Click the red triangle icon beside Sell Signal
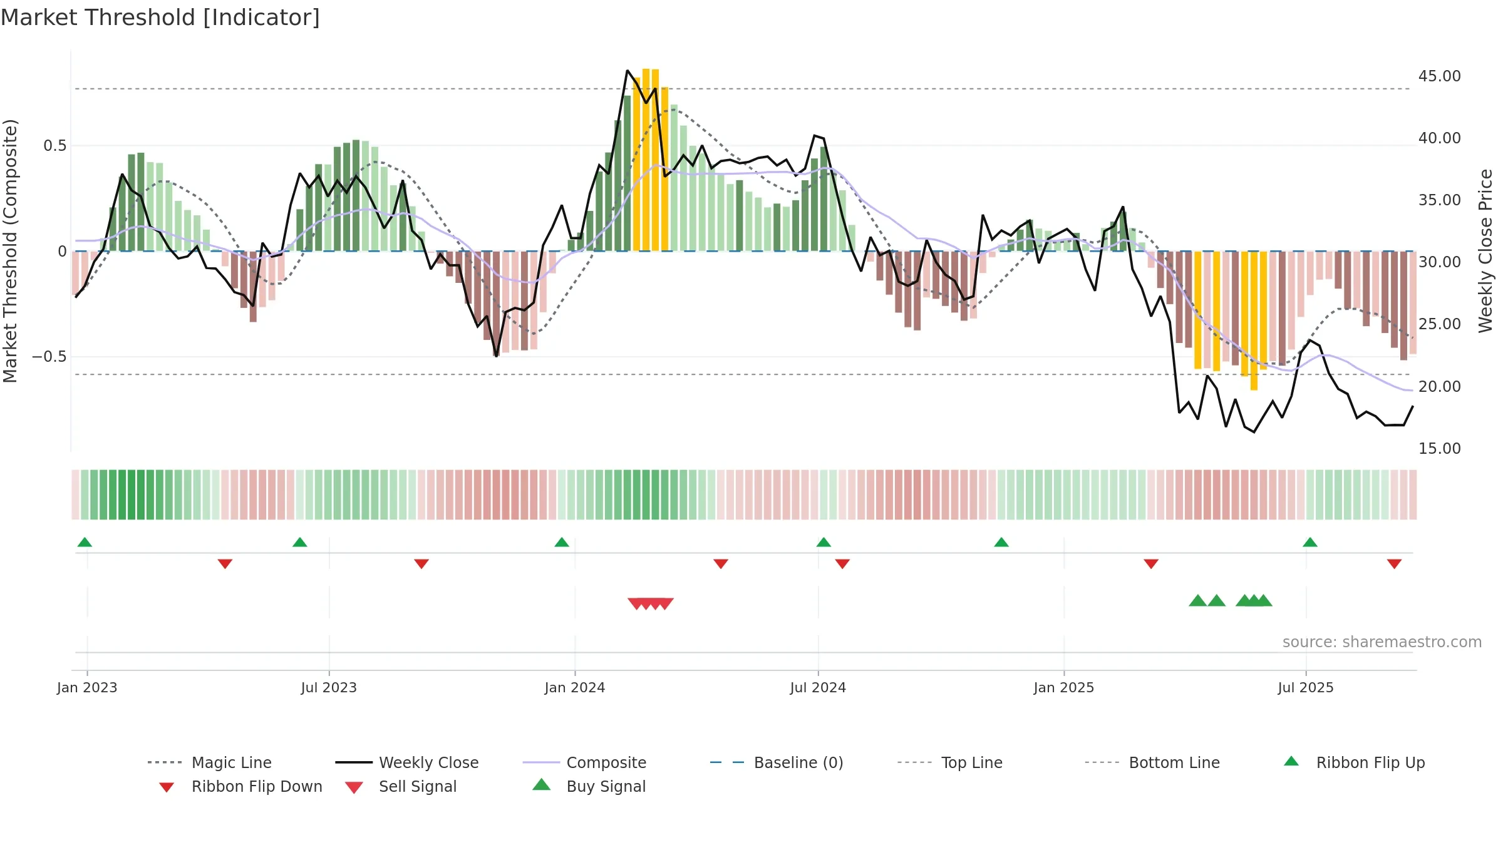This screenshot has height=845, width=1503. 354,787
